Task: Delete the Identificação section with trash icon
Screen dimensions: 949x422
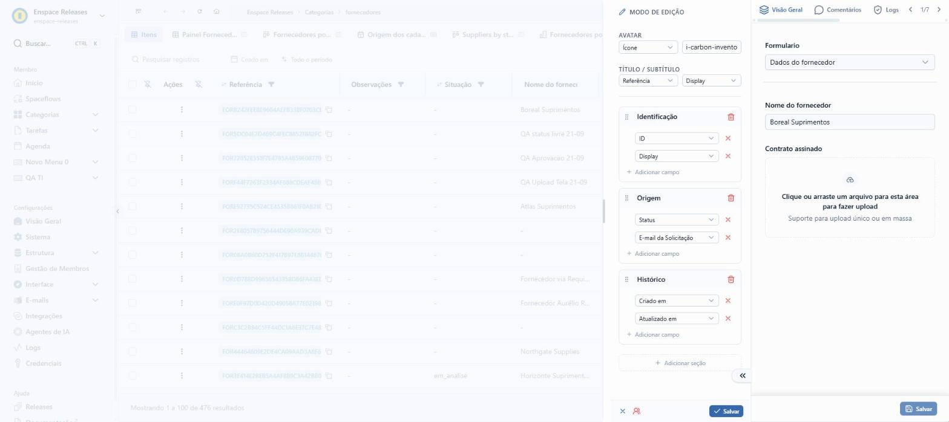Action: click(x=731, y=117)
